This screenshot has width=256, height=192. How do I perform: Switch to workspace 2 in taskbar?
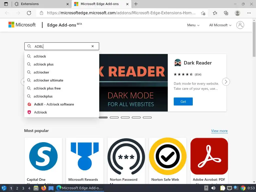point(17,188)
